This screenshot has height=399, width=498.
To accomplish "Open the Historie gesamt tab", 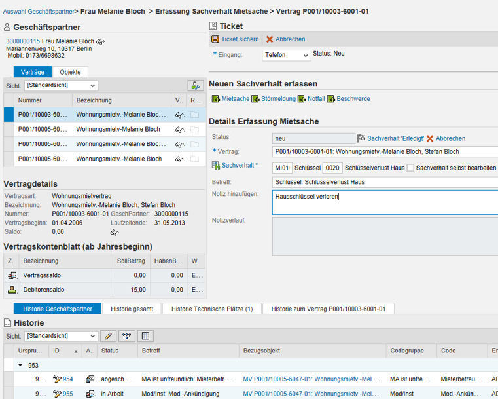I will pos(132,309).
